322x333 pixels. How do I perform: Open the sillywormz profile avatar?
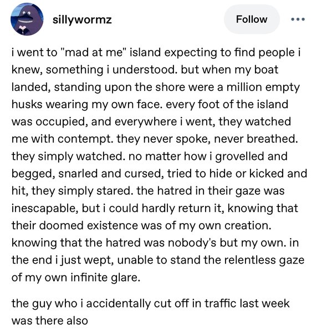[x=27, y=19]
